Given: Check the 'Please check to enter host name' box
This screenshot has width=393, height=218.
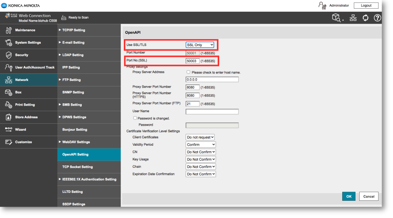Looking at the screenshot, I should pos(188,72).
